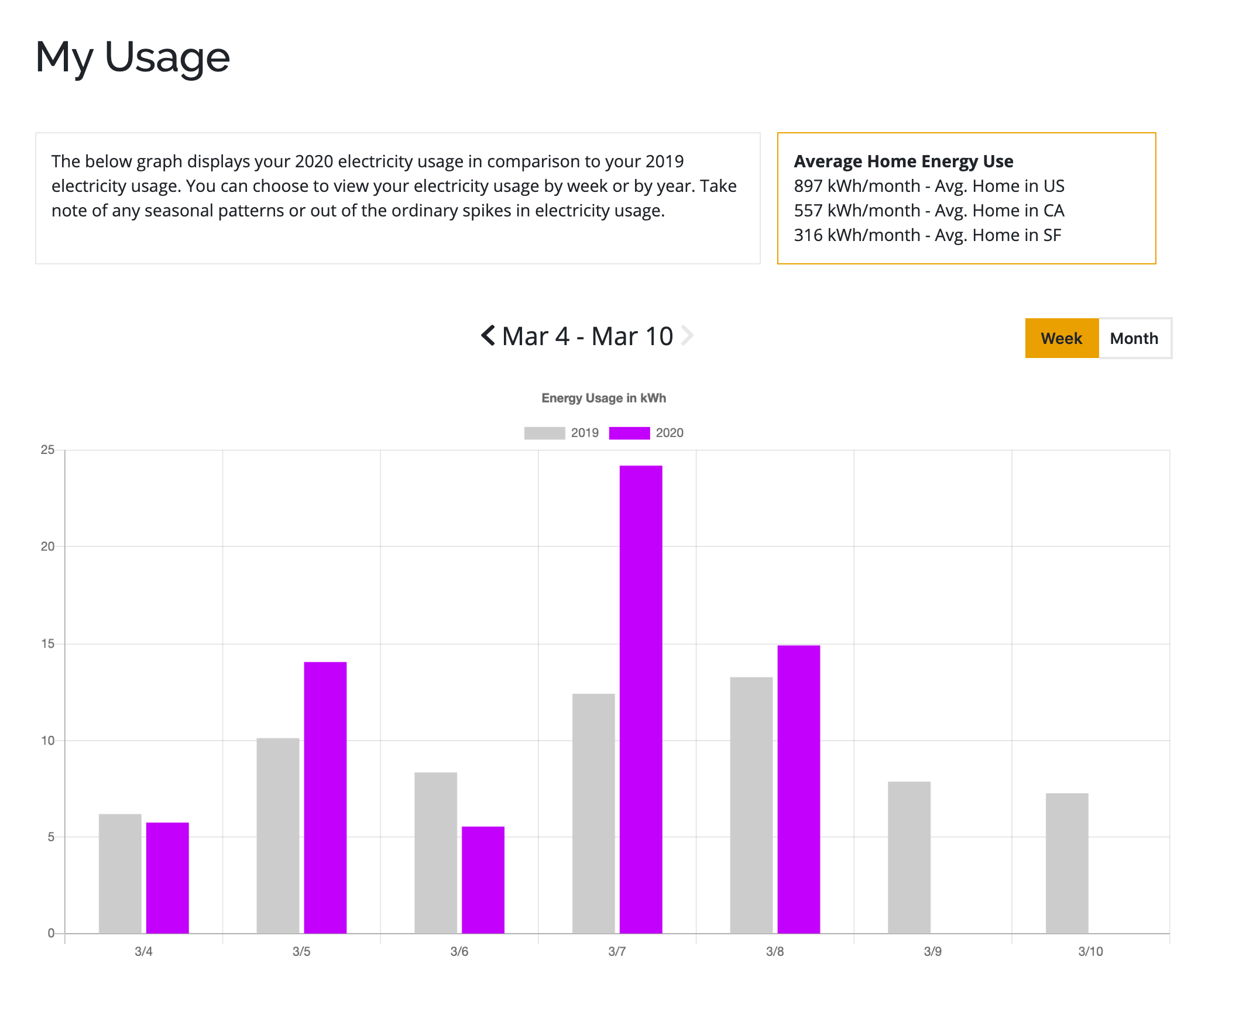Click the My Usage page title
The width and height of the screenshot is (1246, 1022).
click(x=132, y=57)
